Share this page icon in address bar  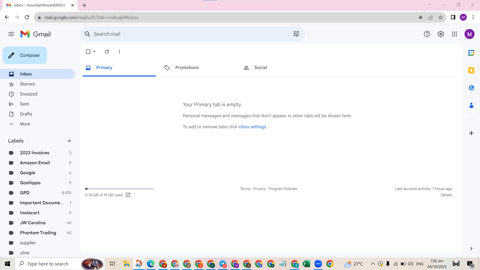430,17
